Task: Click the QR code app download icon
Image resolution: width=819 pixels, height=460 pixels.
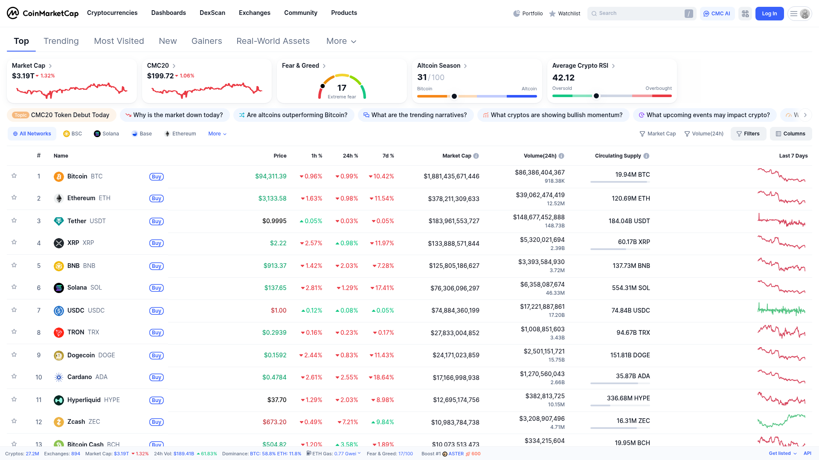Action: [745, 14]
